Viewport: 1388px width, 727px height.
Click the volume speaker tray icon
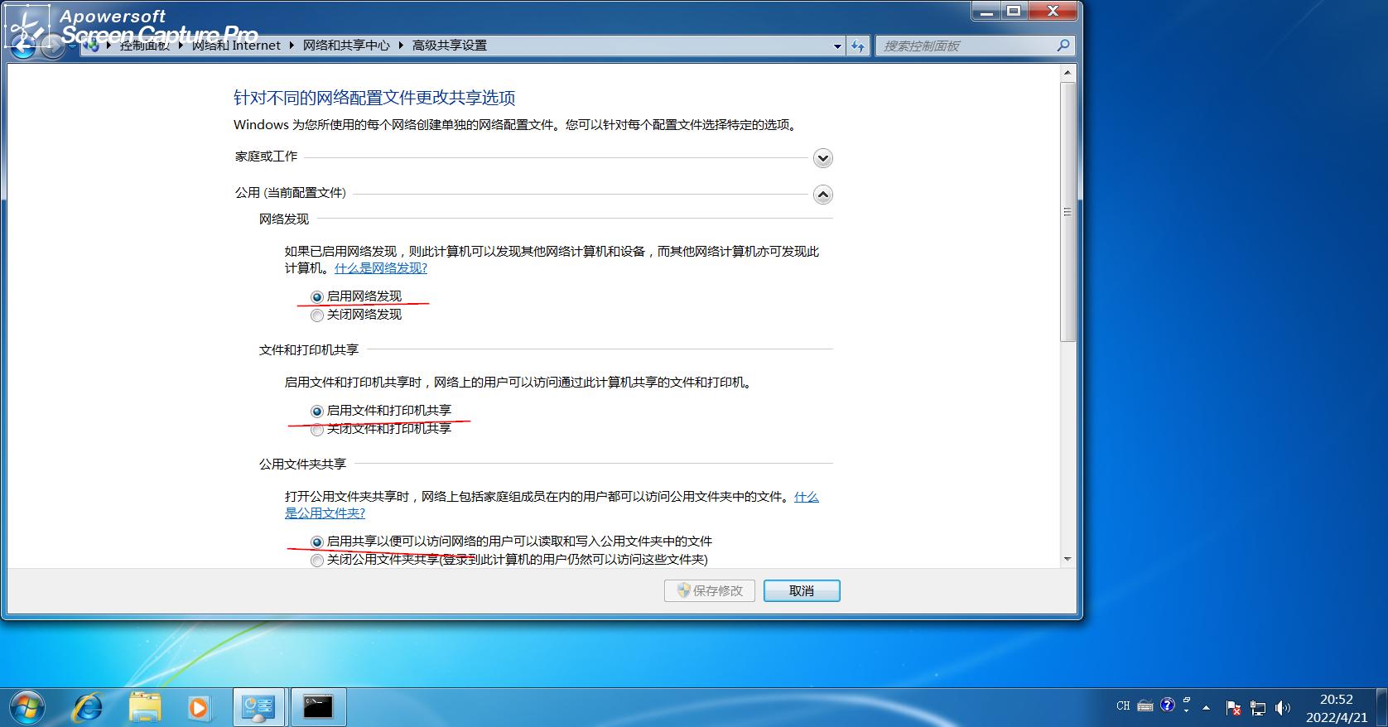(1282, 708)
